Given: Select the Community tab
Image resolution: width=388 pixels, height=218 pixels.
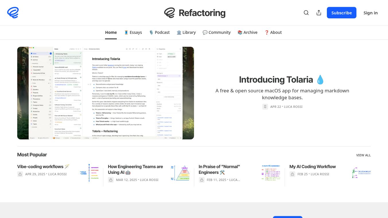Looking at the screenshot, I should 217,32.
